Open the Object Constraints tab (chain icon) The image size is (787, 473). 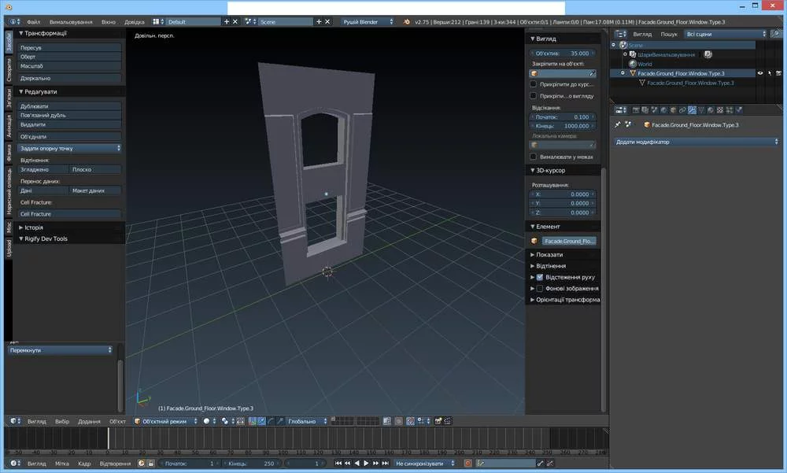point(682,110)
